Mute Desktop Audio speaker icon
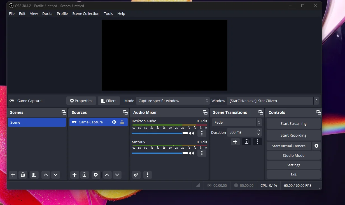 192,133
